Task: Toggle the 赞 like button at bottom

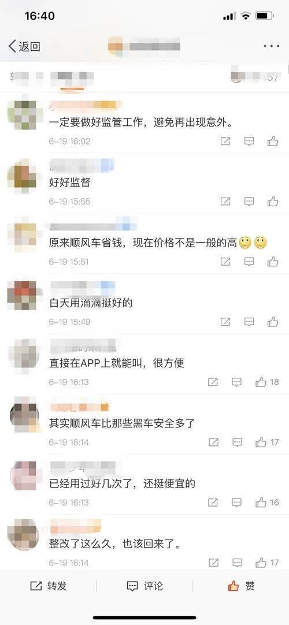Action: point(241,586)
